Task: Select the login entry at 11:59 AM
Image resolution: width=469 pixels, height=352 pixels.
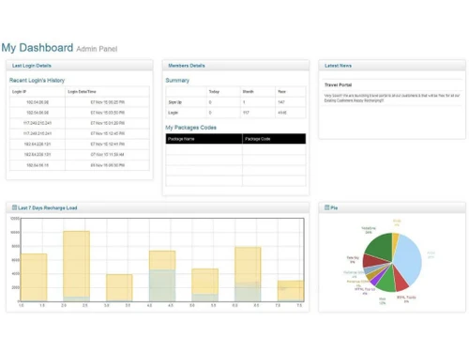Action: point(80,155)
